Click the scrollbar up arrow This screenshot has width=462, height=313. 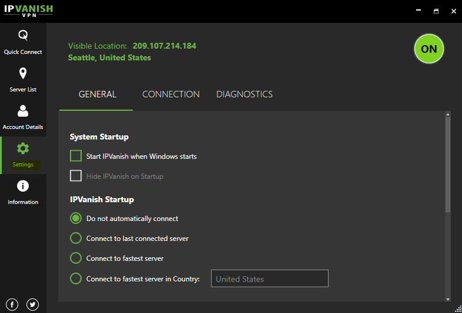448,114
